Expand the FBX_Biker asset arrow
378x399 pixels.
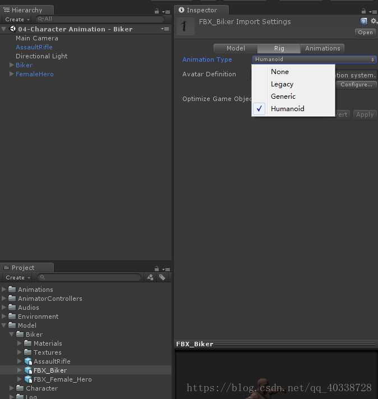point(19,370)
